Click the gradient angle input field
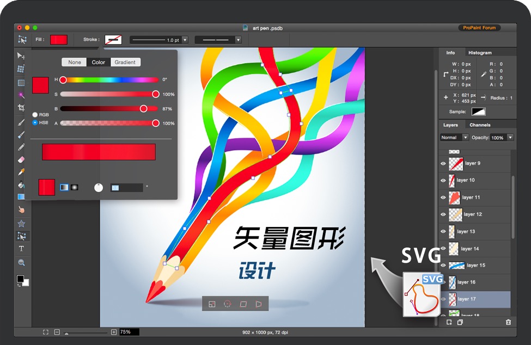The height and width of the screenshot is (345, 531). pos(127,188)
